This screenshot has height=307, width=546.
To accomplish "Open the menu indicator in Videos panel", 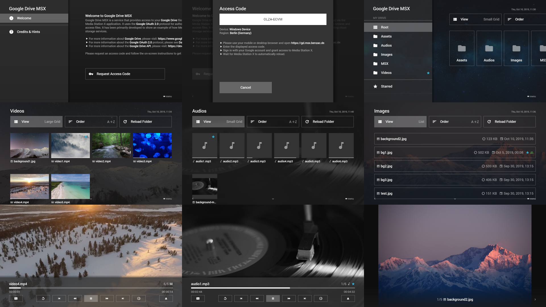I will (167, 199).
